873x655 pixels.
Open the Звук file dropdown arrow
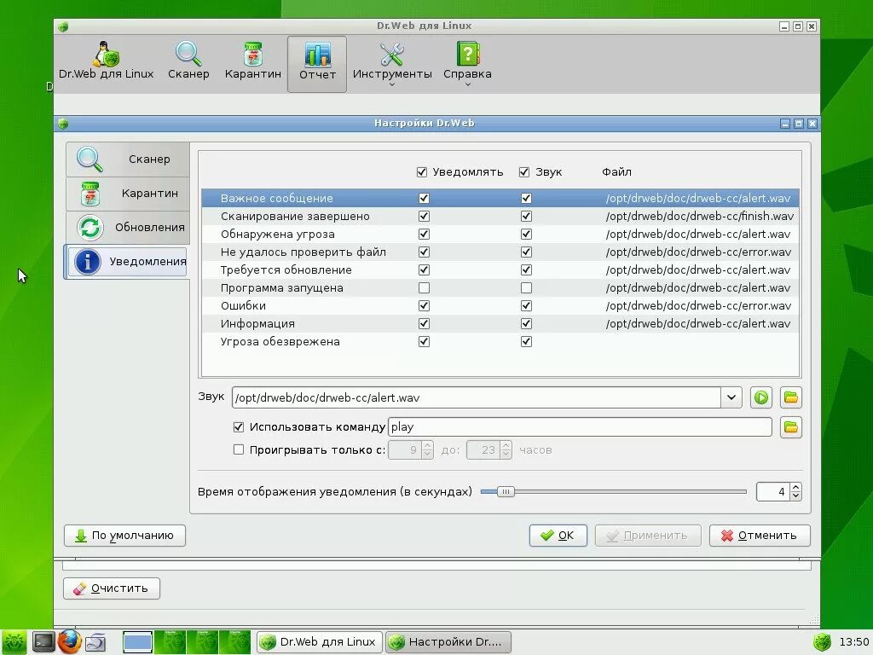click(731, 397)
